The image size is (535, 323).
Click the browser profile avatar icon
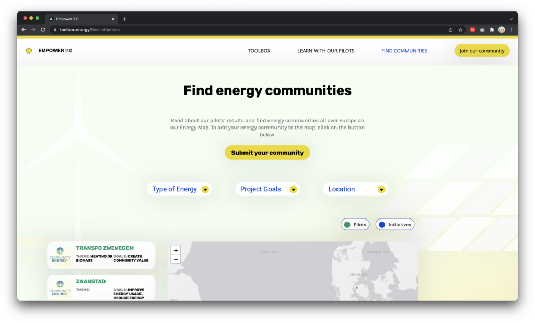[501, 30]
